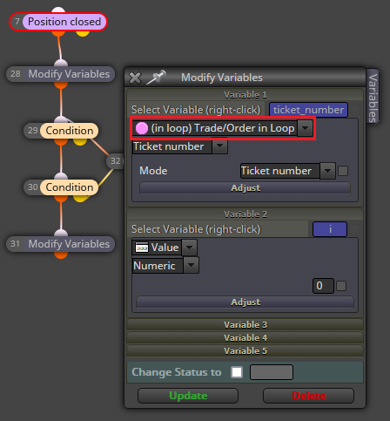Click input connector atop Condition 29
The height and width of the screenshot is (421, 390).
tap(61, 119)
